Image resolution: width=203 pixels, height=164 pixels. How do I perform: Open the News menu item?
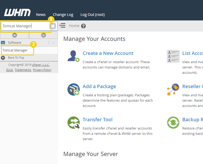coord(41,15)
